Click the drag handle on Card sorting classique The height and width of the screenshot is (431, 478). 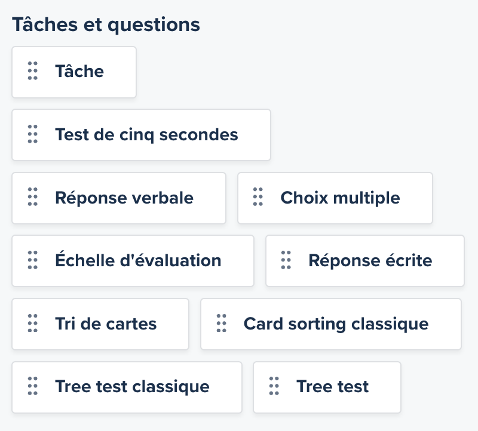pyautogui.click(x=222, y=324)
